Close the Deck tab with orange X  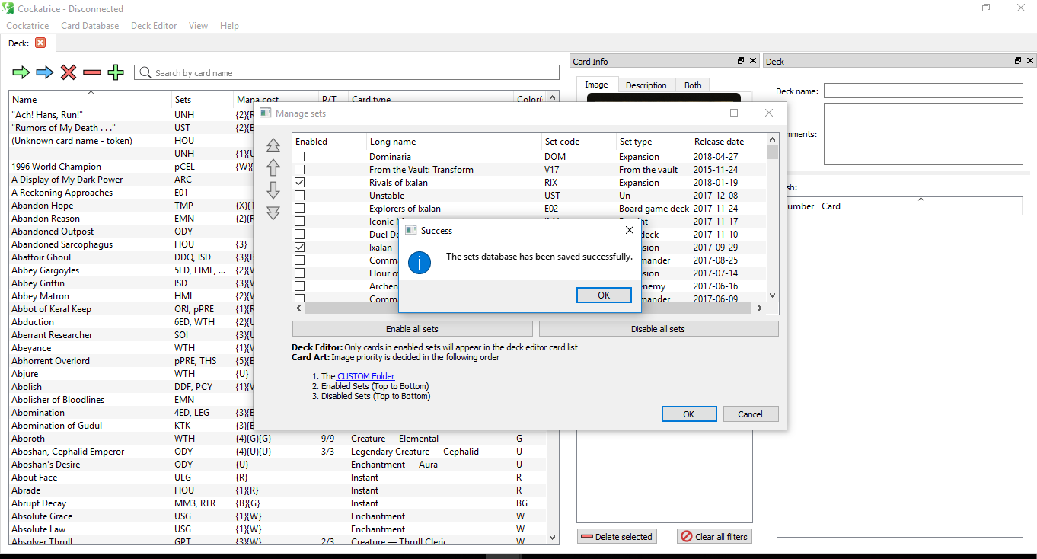40,43
